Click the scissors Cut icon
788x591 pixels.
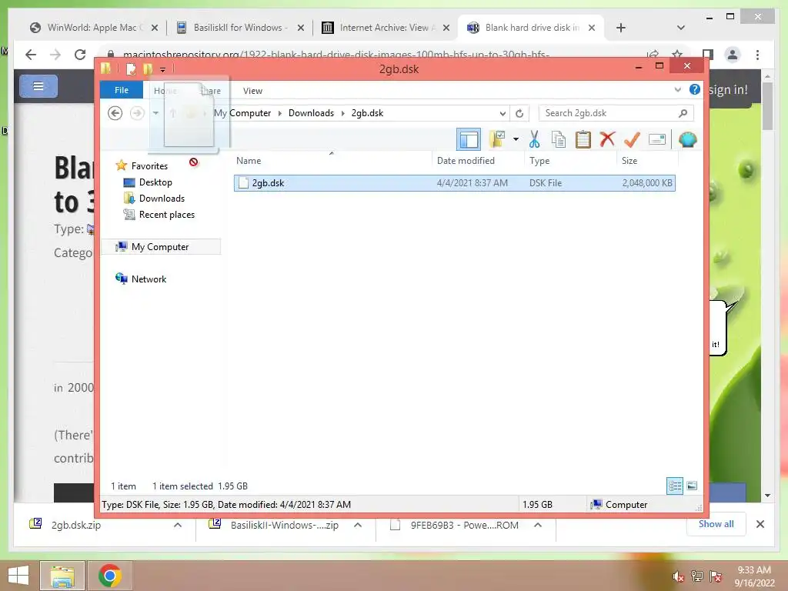point(534,139)
